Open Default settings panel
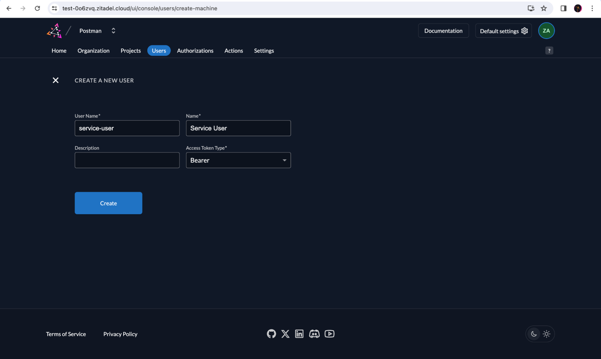Image resolution: width=601 pixels, height=359 pixels. 504,30
